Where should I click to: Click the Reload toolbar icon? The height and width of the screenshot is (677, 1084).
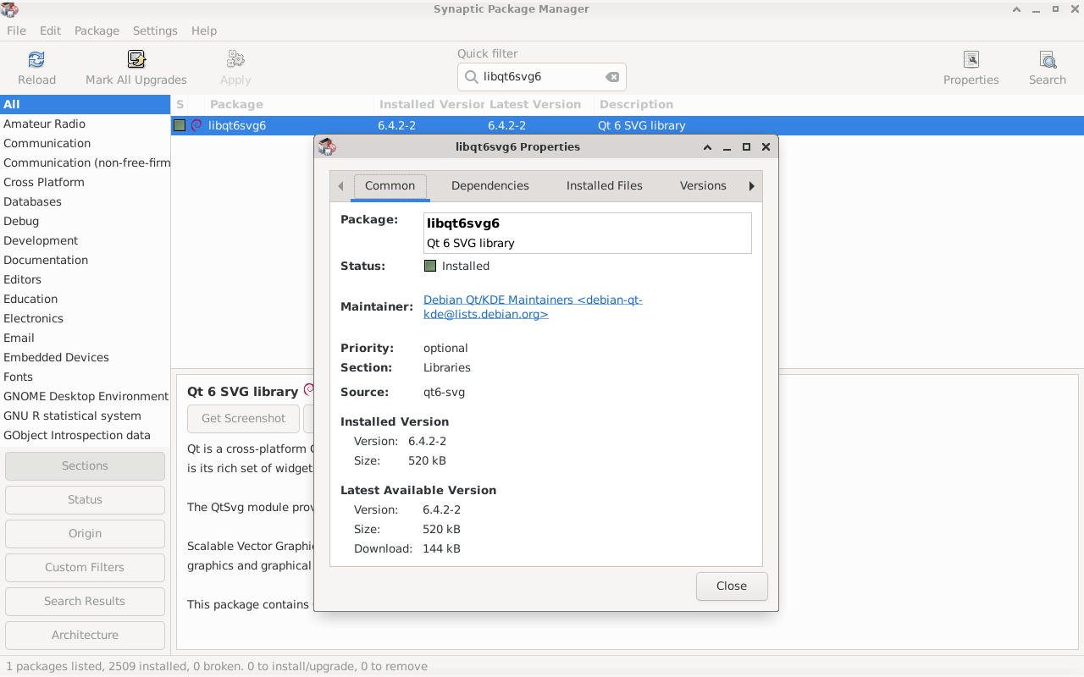coord(36,59)
